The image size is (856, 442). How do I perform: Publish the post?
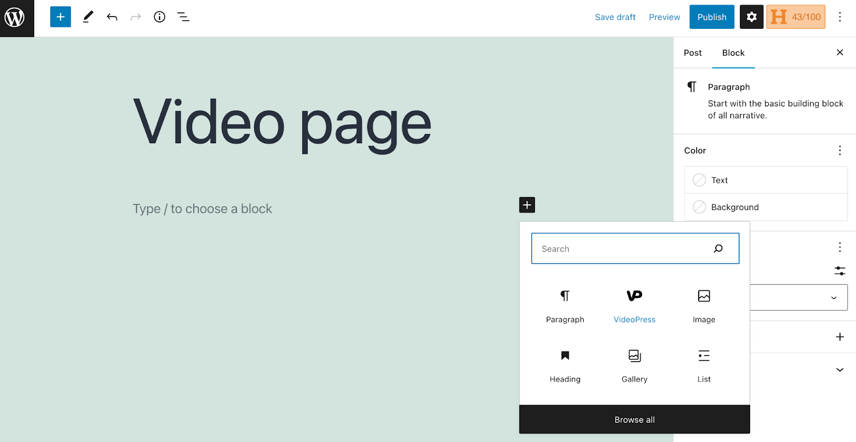pos(712,17)
